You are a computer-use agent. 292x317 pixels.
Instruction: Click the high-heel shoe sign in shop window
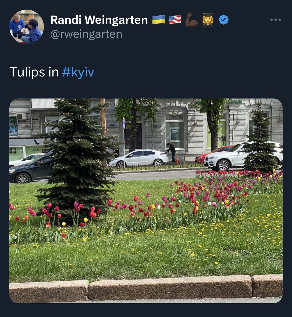point(37,142)
